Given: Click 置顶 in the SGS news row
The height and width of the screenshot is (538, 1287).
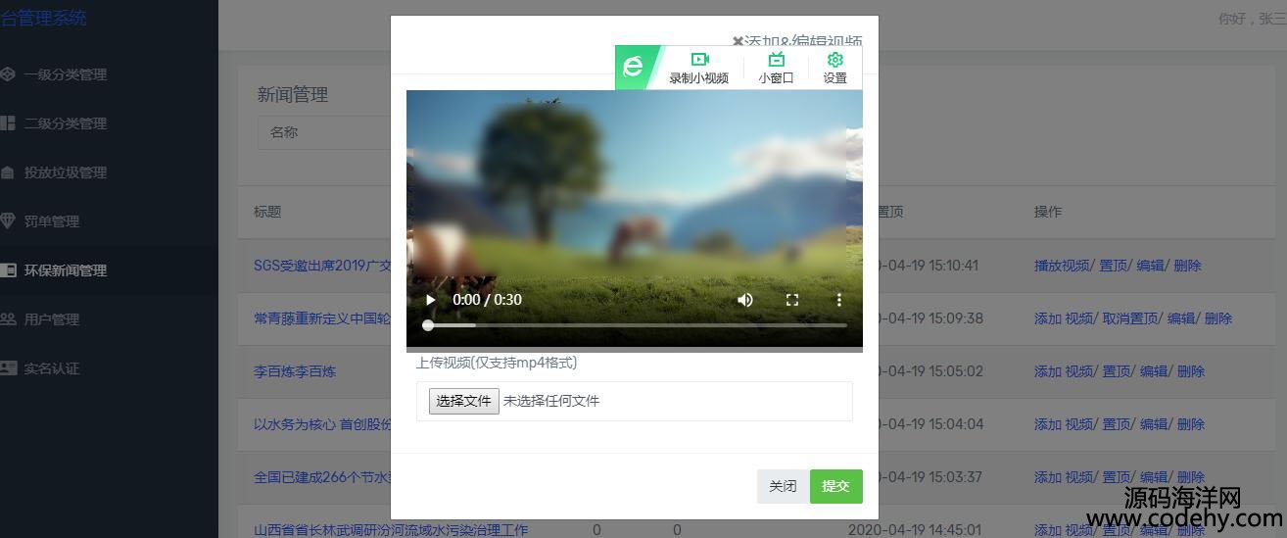Looking at the screenshot, I should pyautogui.click(x=1114, y=266).
